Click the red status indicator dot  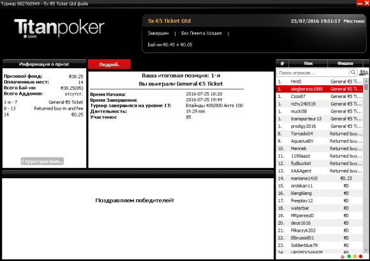pyautogui.click(x=360, y=257)
